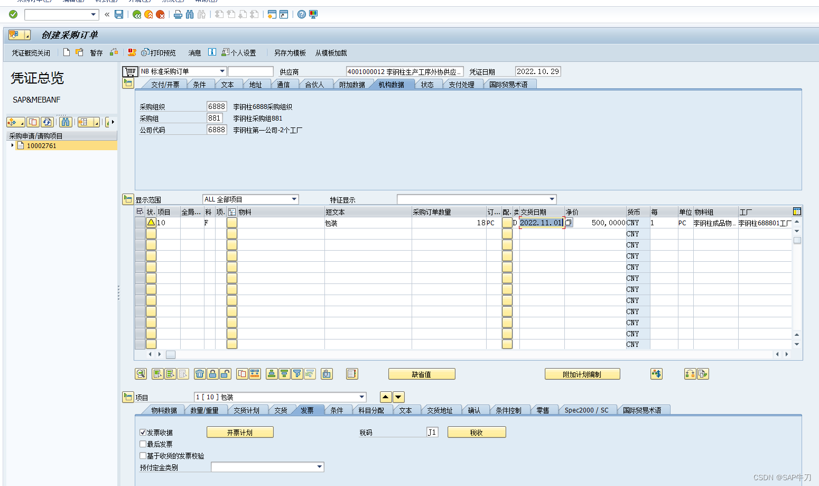Switch to the 物料数据 item tab
819x486 pixels.
(x=164, y=410)
